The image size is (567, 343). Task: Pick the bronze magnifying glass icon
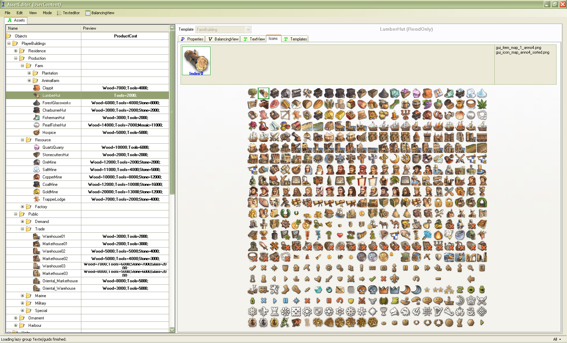pyautogui.click(x=470, y=268)
